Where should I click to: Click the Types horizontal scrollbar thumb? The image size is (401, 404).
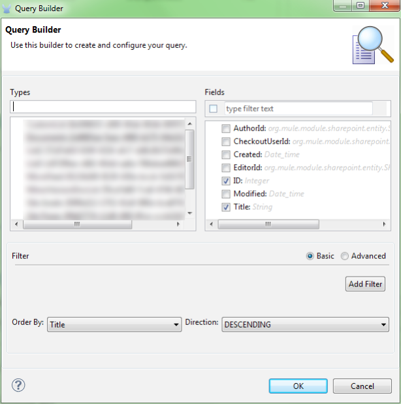[77, 224]
